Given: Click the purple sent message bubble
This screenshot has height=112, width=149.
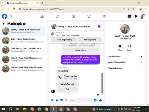Looking at the screenshot, I should click(80, 59).
